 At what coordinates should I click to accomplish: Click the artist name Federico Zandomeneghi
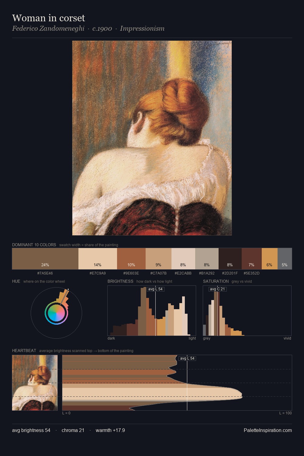[48, 29]
